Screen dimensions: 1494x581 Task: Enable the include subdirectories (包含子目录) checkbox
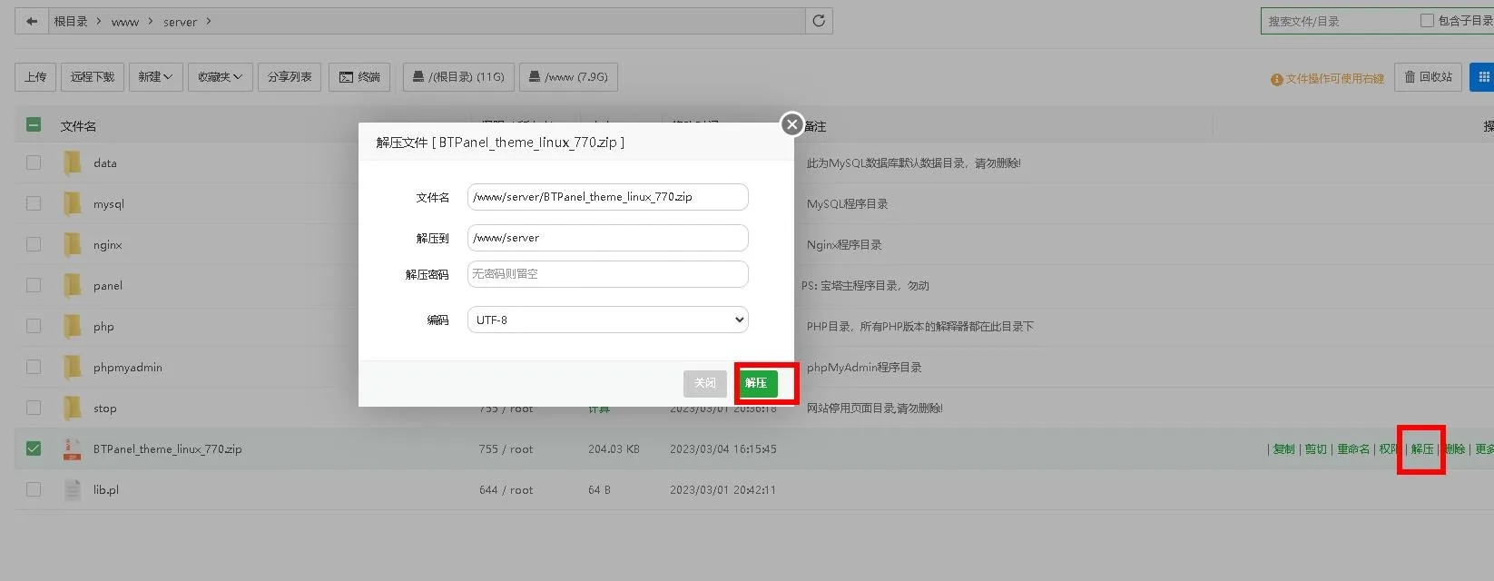click(1427, 20)
